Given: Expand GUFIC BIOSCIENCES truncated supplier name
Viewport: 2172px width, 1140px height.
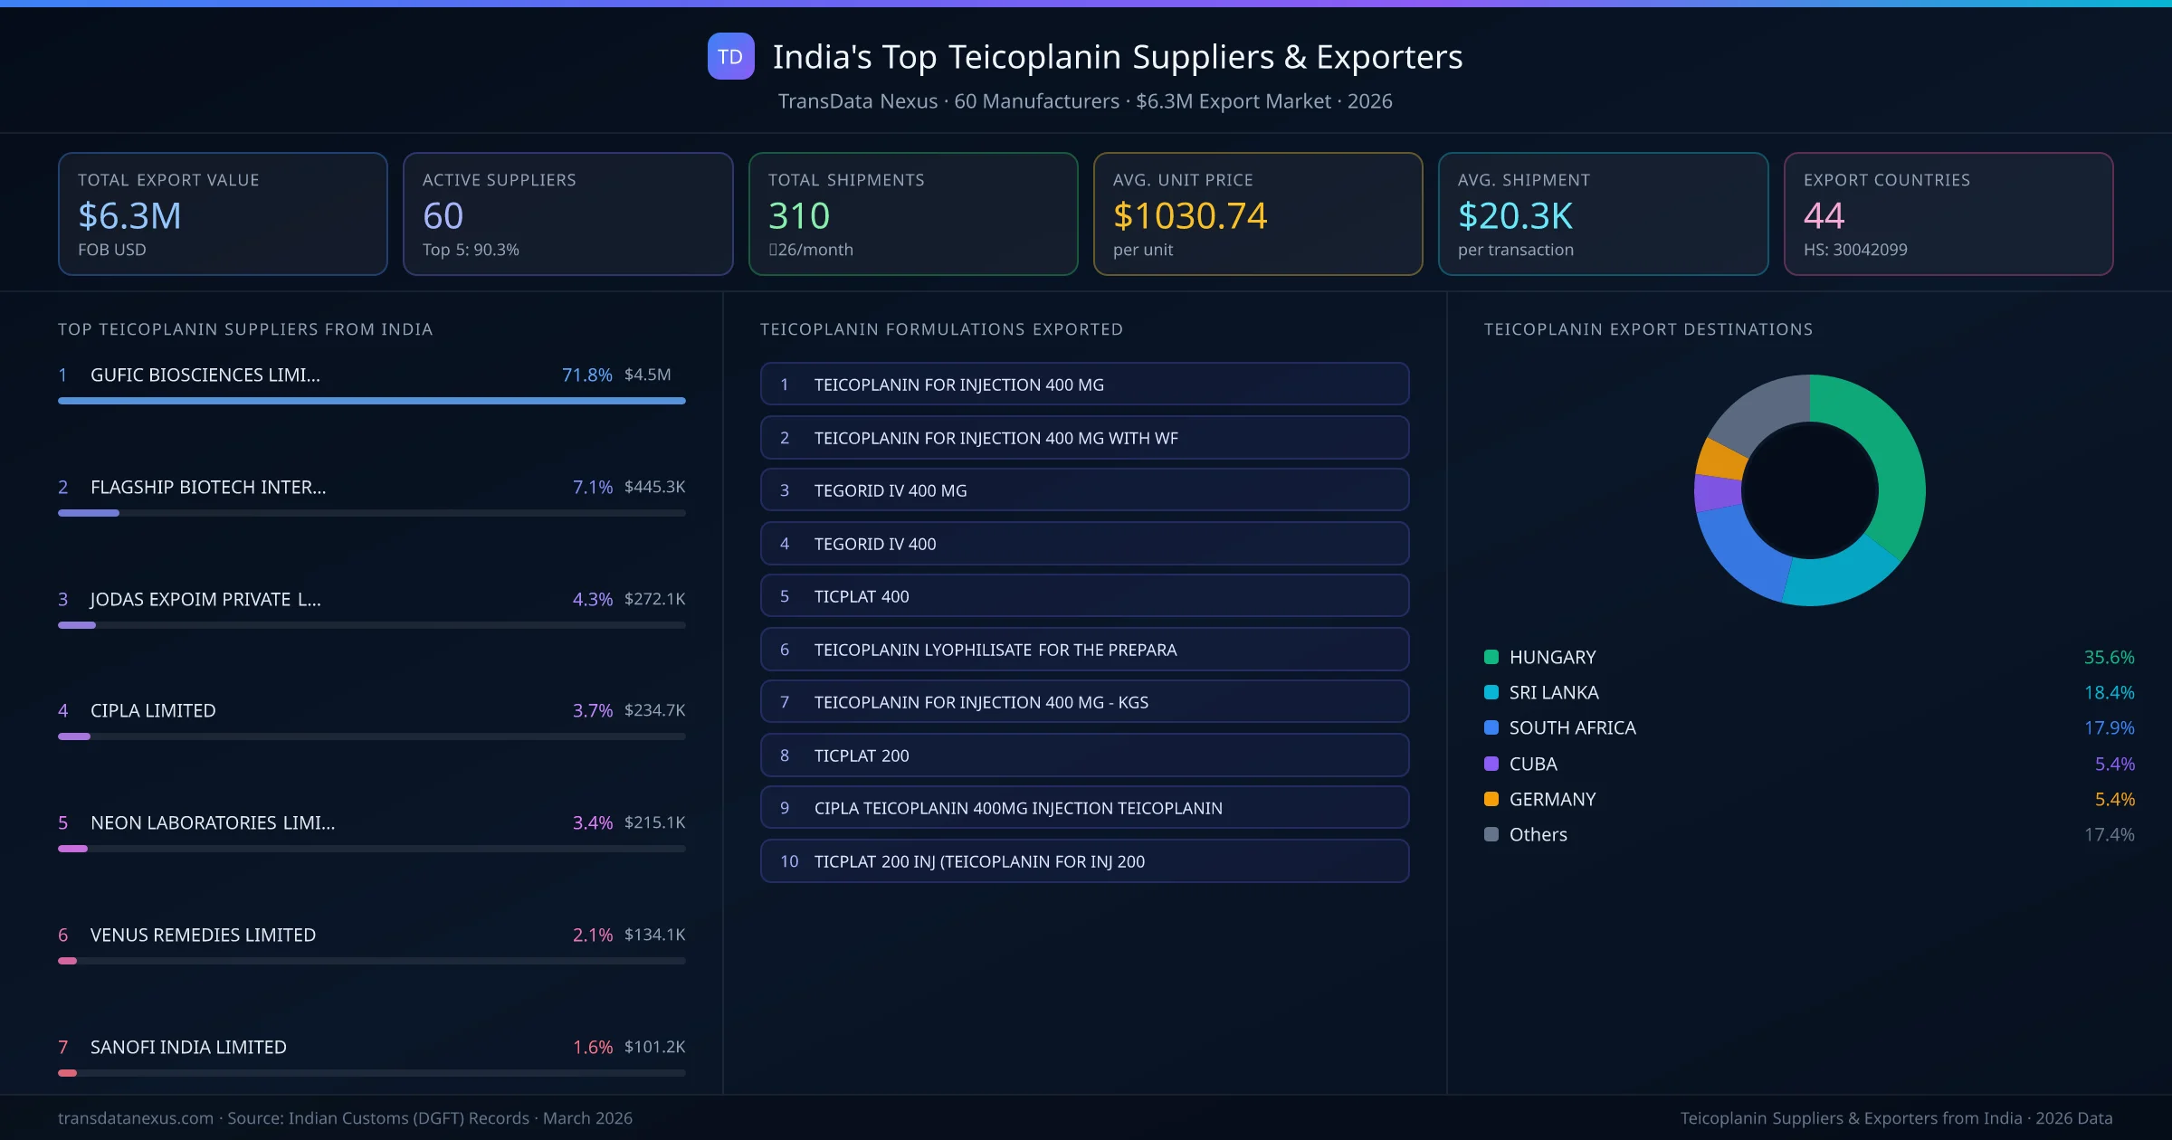Looking at the screenshot, I should [205, 374].
